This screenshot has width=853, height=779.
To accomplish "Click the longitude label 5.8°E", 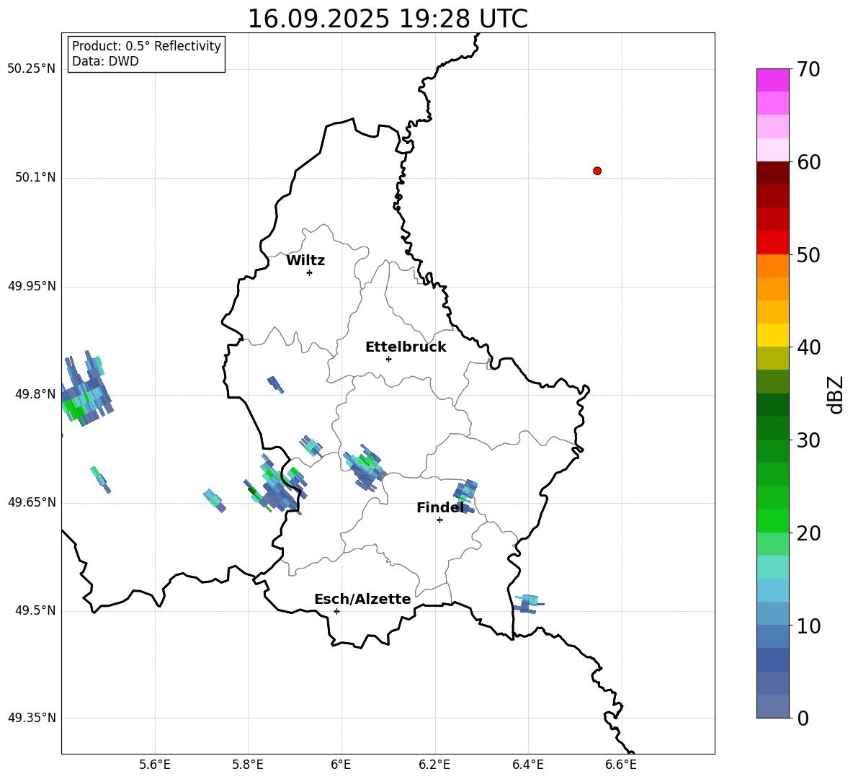I will pos(248,765).
